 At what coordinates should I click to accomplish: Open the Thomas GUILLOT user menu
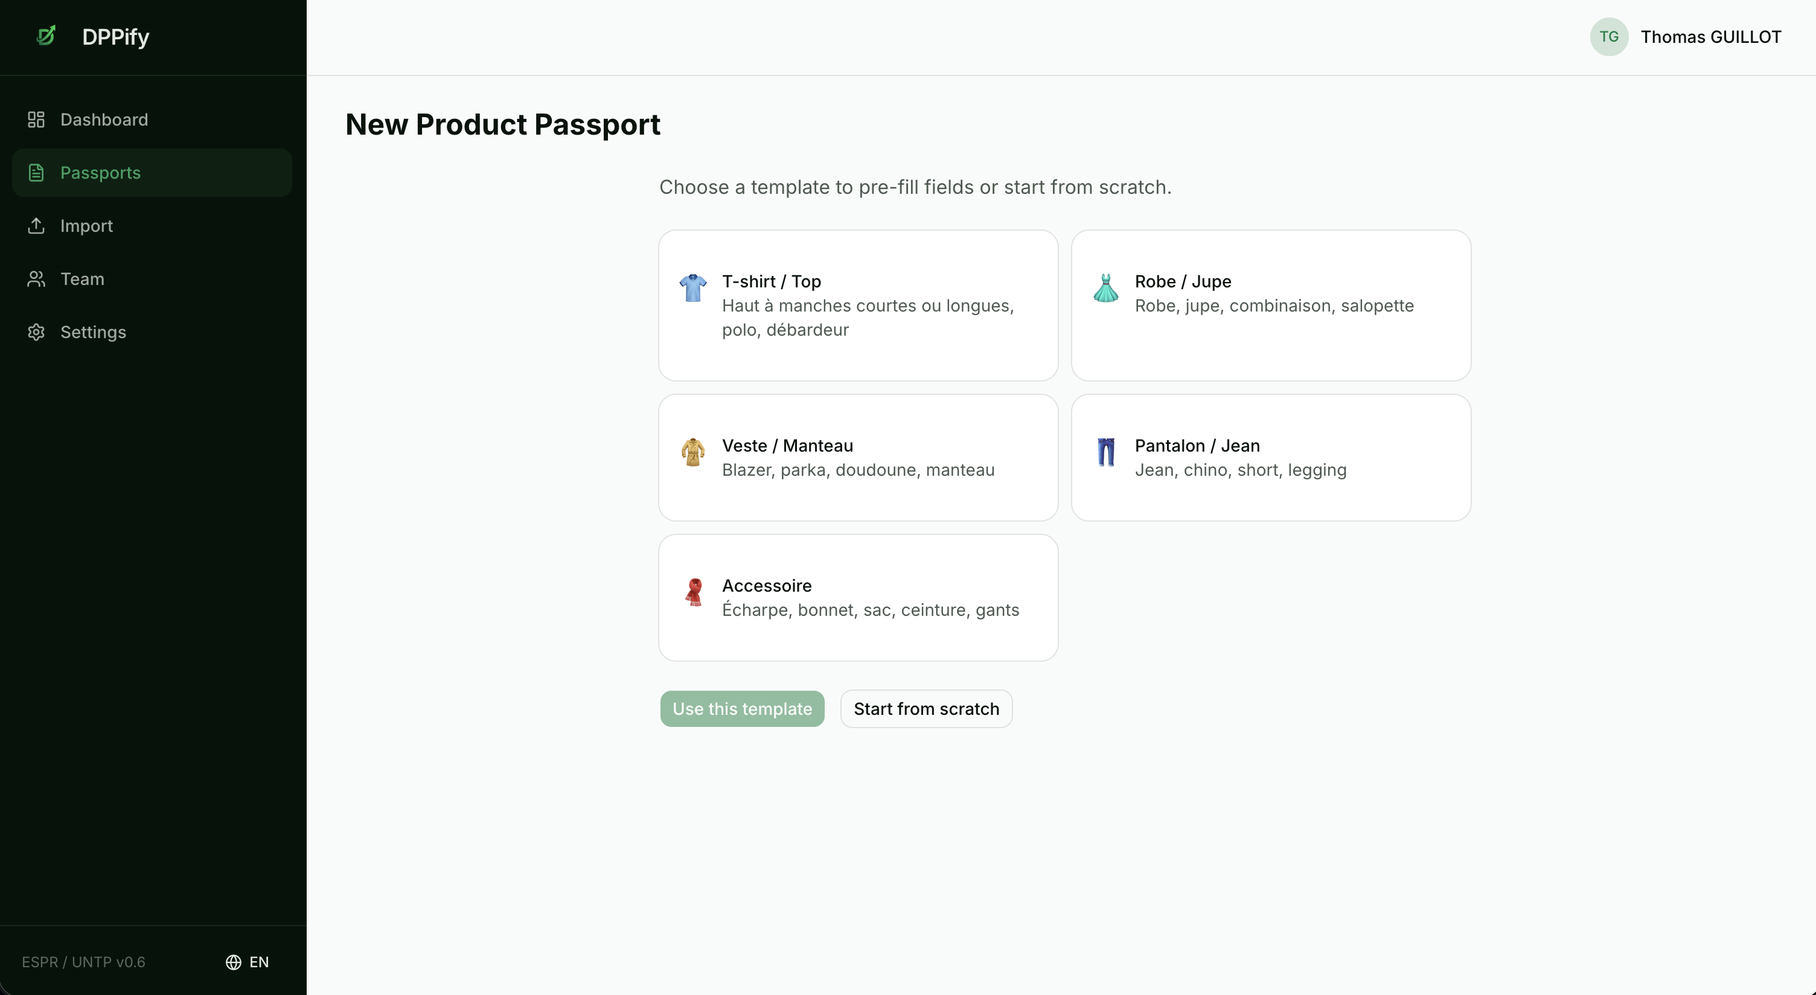point(1710,37)
